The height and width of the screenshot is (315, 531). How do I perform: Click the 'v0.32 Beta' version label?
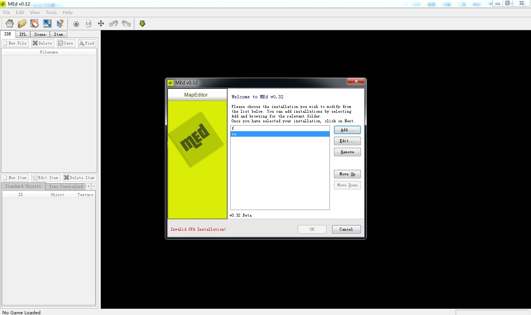(241, 215)
